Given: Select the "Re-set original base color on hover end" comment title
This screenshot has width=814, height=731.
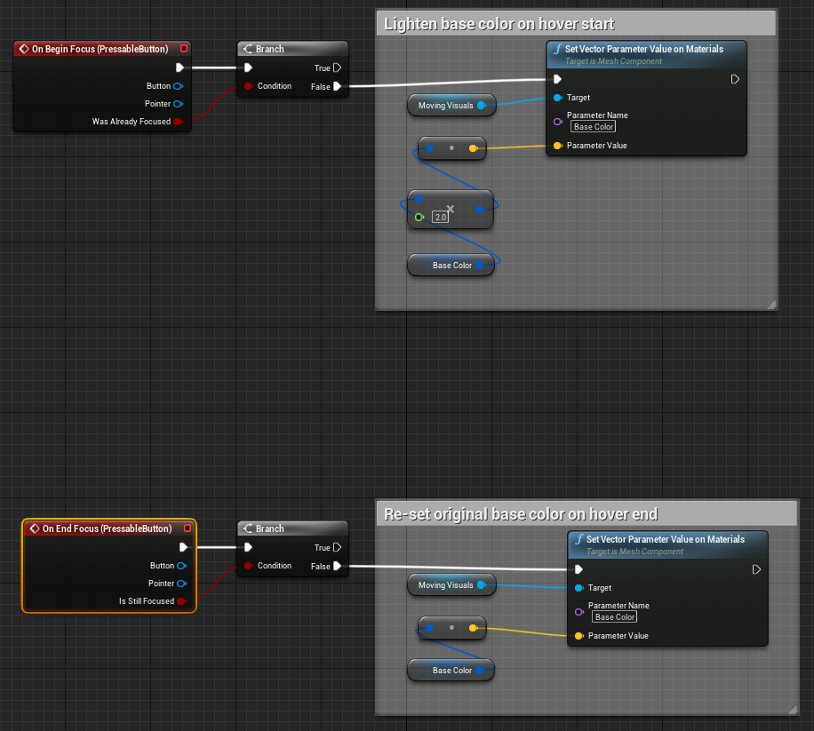Looking at the screenshot, I should click(520, 514).
